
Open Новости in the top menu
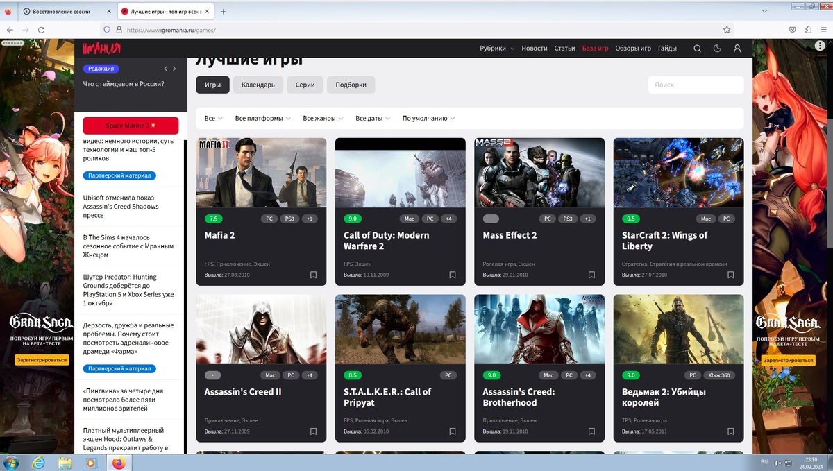click(x=535, y=49)
